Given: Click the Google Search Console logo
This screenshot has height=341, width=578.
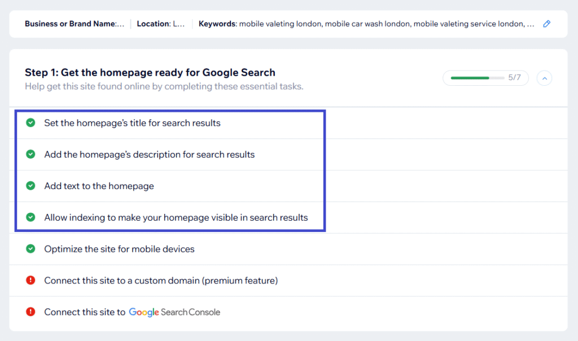Looking at the screenshot, I should [x=174, y=312].
